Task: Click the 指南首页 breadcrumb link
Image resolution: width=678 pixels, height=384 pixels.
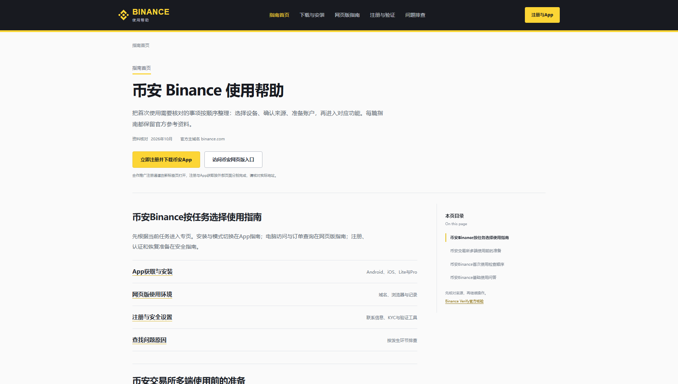Action: pos(141,46)
